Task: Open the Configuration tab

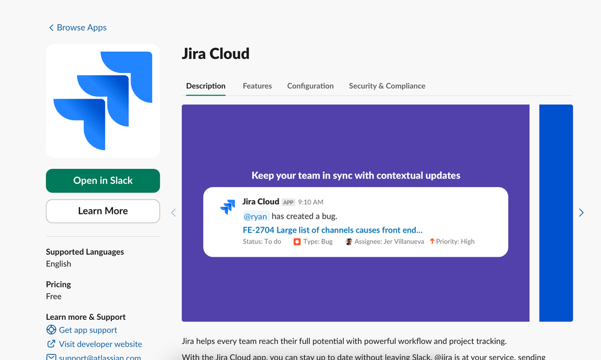Action: (x=310, y=86)
